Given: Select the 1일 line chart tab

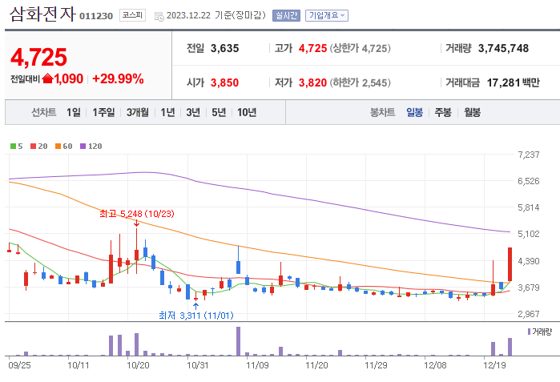Looking at the screenshot, I should click(x=73, y=112).
